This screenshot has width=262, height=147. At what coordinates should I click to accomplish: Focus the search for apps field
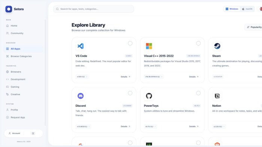[94, 9]
